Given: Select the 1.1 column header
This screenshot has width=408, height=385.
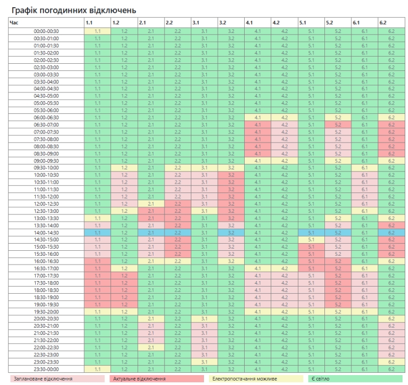Looking at the screenshot, I should coord(96,24).
